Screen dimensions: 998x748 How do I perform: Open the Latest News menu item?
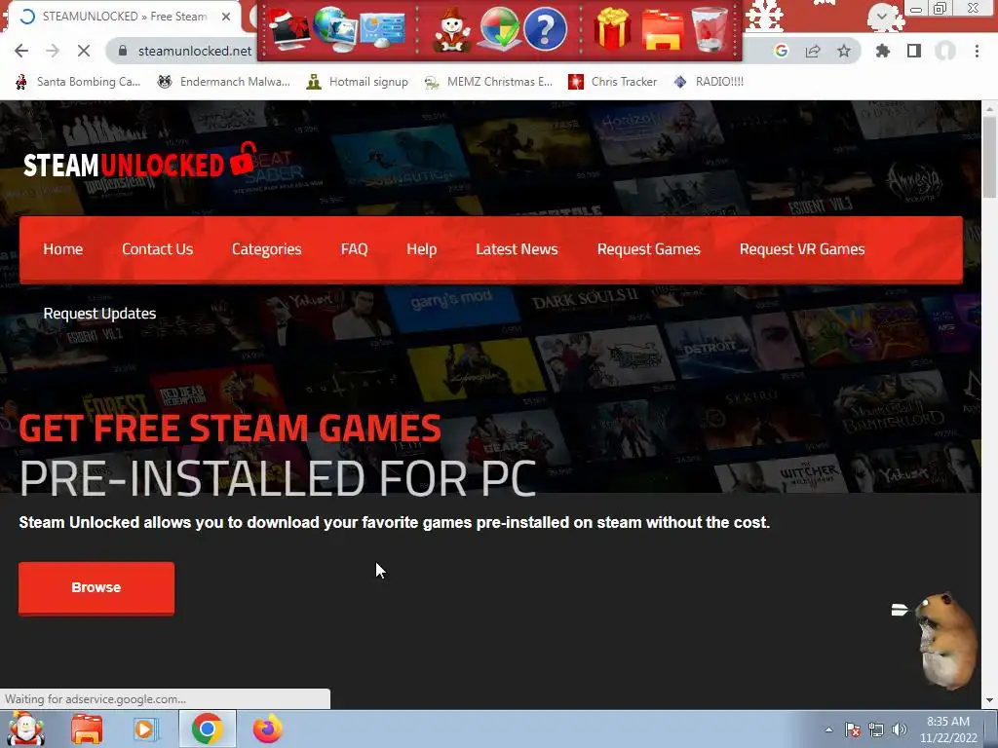(x=517, y=249)
